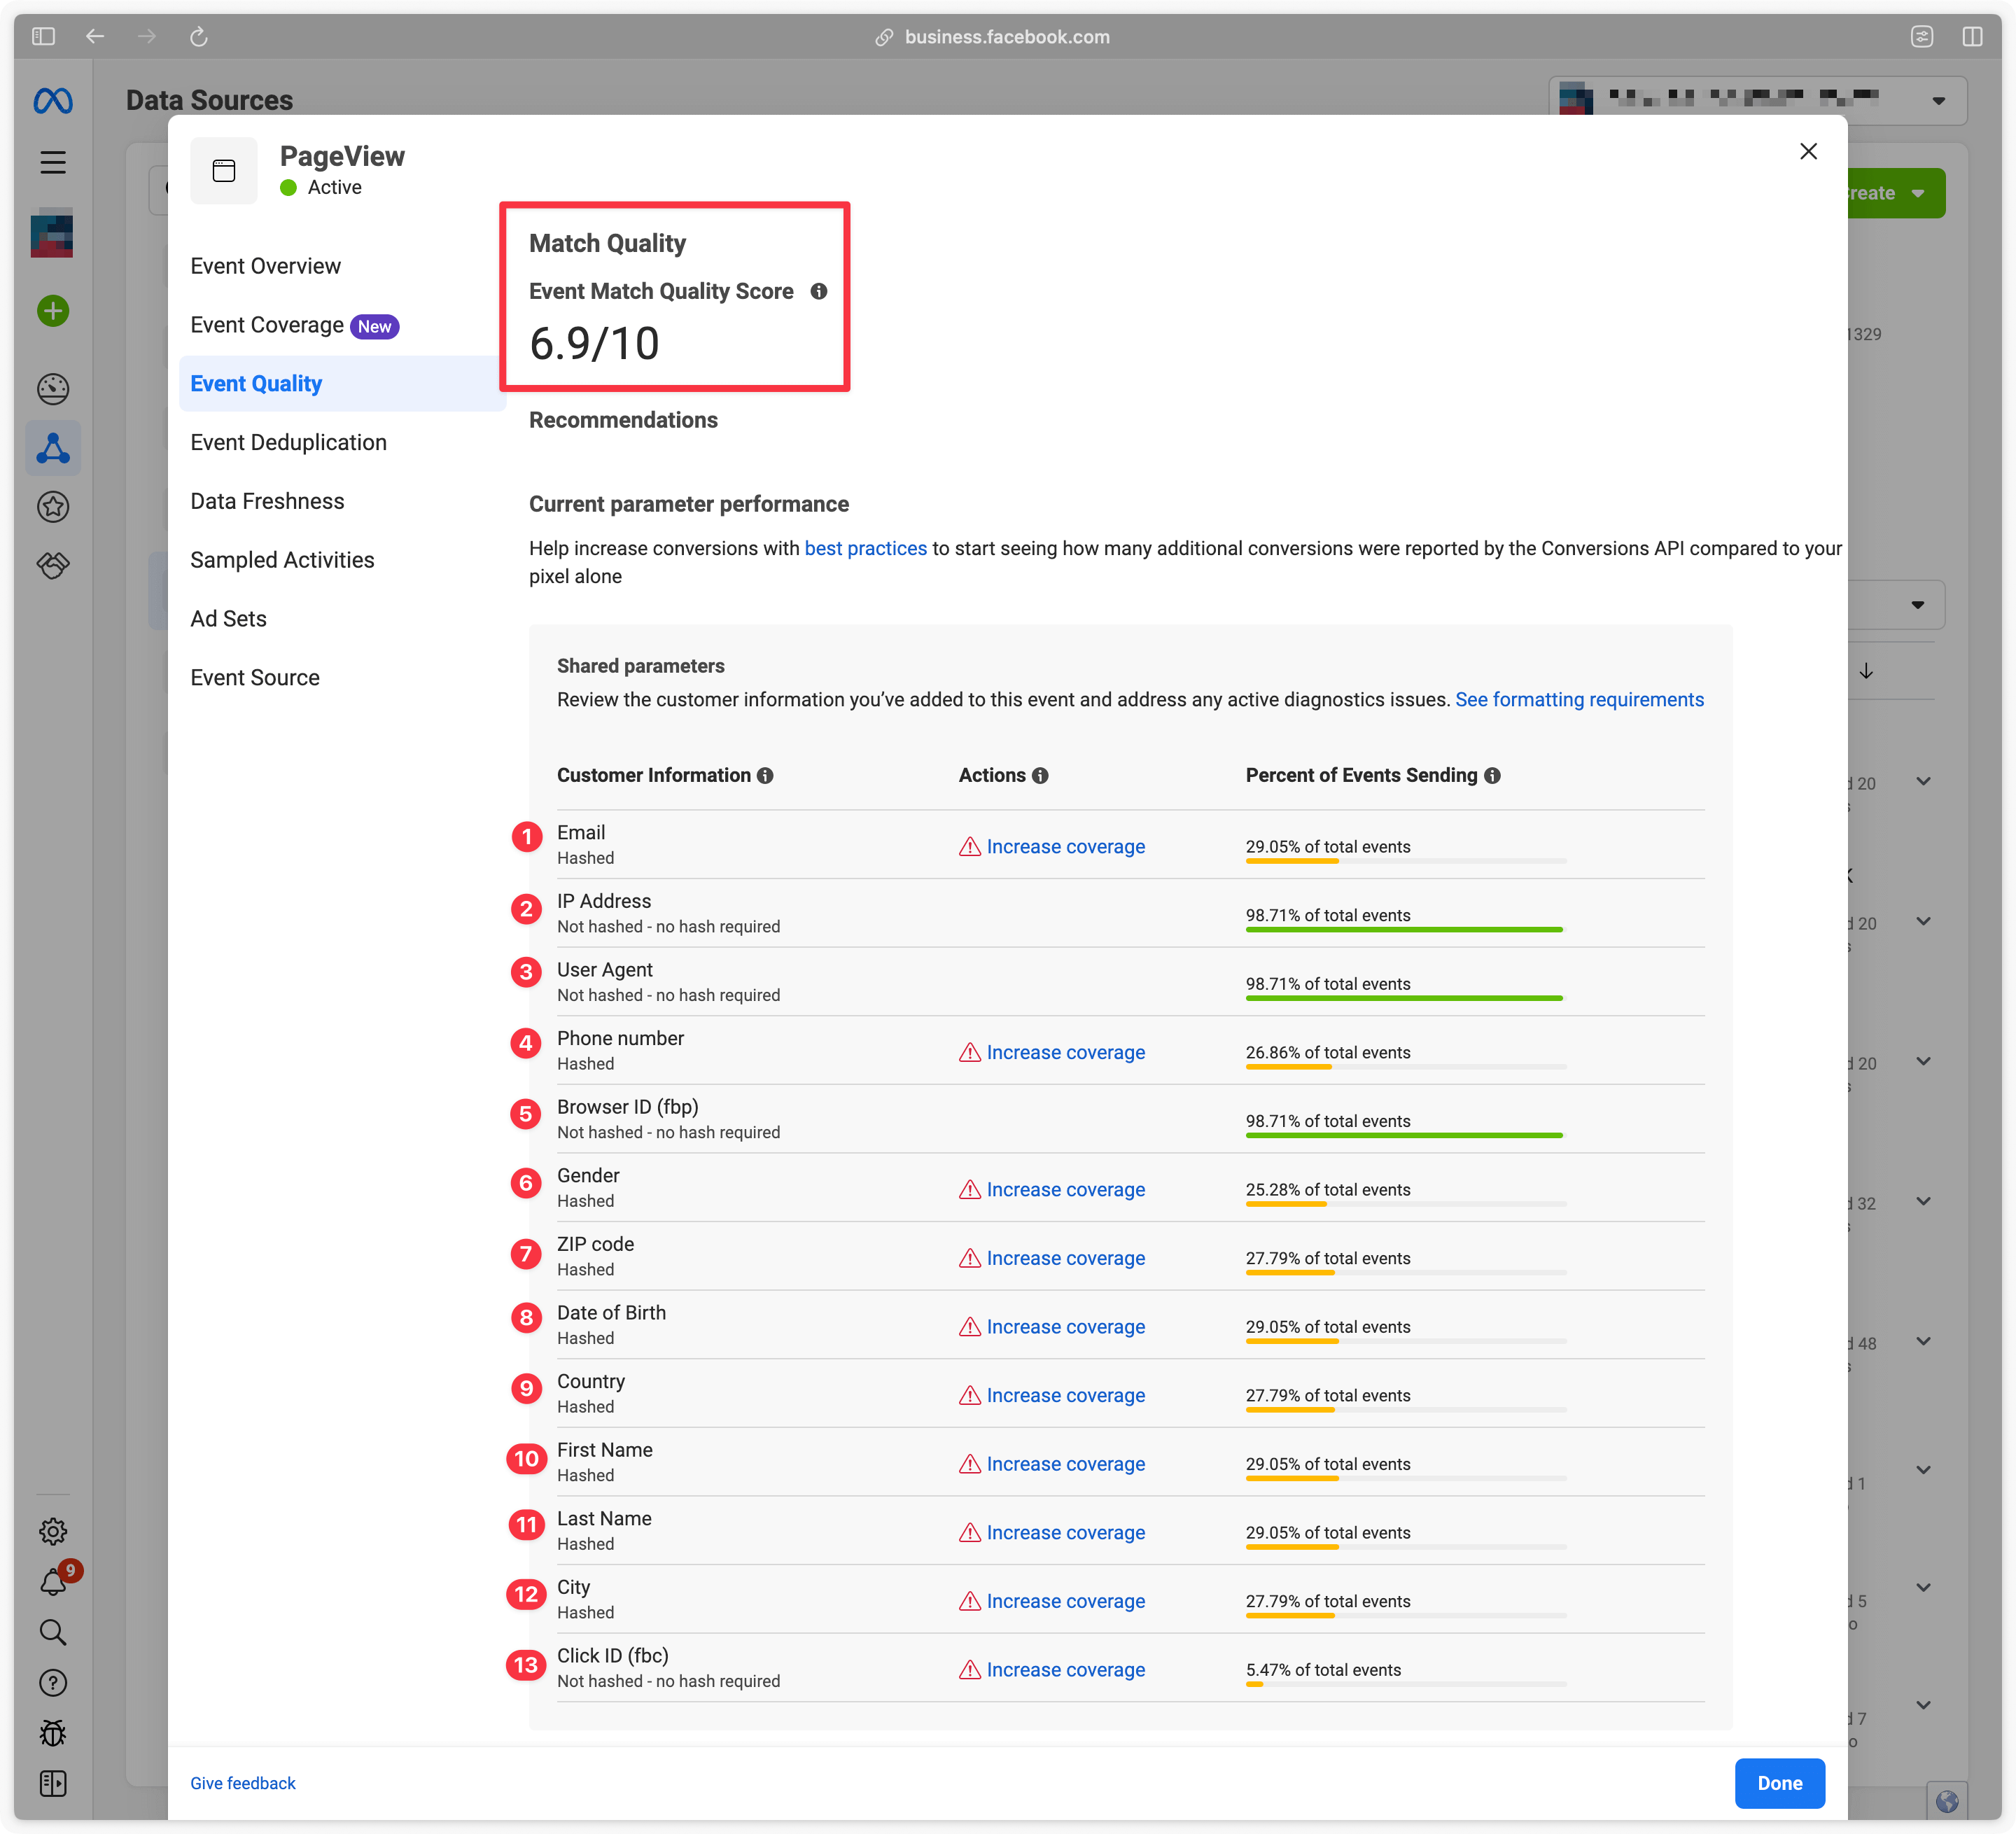
Task: Open the help question mark icon
Action: pyautogui.click(x=53, y=1683)
